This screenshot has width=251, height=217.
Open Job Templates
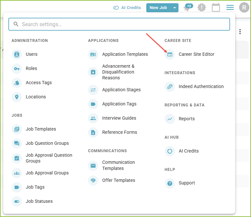[x=41, y=129]
